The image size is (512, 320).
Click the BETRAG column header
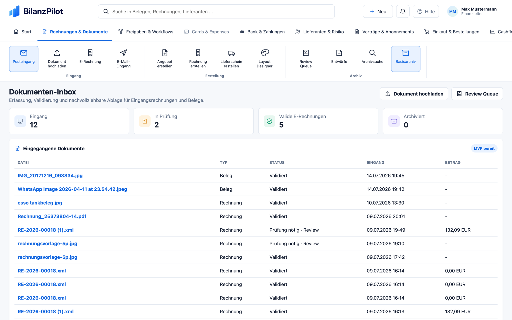click(x=453, y=163)
